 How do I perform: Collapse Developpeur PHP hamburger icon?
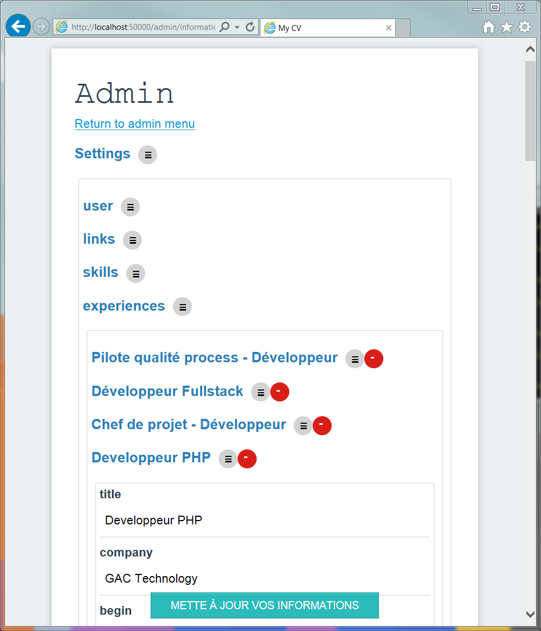tap(228, 459)
